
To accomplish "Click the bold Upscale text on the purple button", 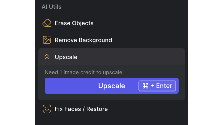I will [x=111, y=86].
